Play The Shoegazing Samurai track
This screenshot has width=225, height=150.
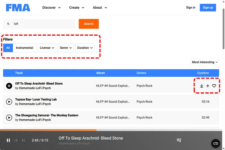click(x=9, y=118)
